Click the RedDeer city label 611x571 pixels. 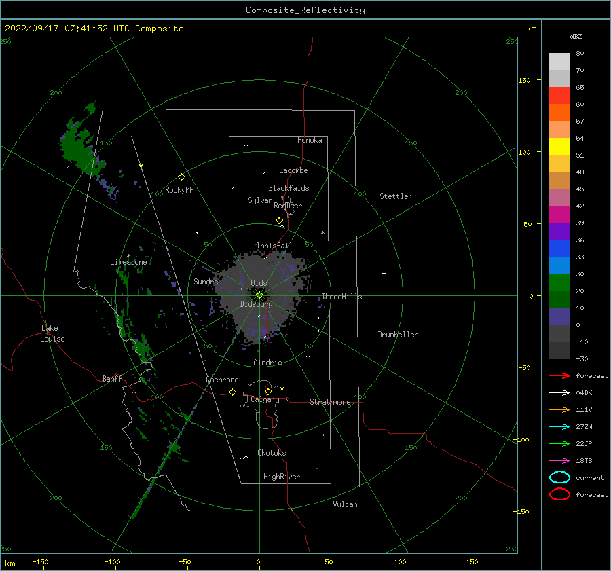click(288, 206)
